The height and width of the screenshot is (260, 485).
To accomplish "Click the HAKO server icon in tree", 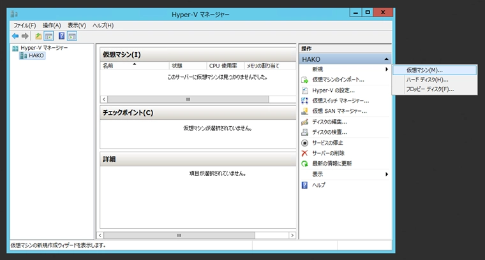I will click(24, 55).
